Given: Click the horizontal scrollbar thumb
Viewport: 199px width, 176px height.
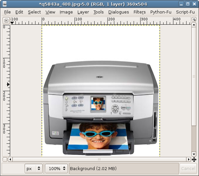Looking at the screenshot, I should [x=99, y=159].
